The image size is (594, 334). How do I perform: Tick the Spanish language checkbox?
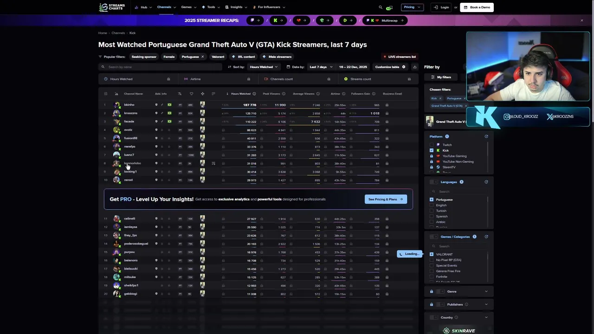(x=432, y=216)
